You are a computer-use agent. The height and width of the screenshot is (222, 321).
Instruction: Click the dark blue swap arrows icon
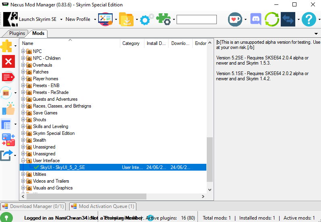288,19
